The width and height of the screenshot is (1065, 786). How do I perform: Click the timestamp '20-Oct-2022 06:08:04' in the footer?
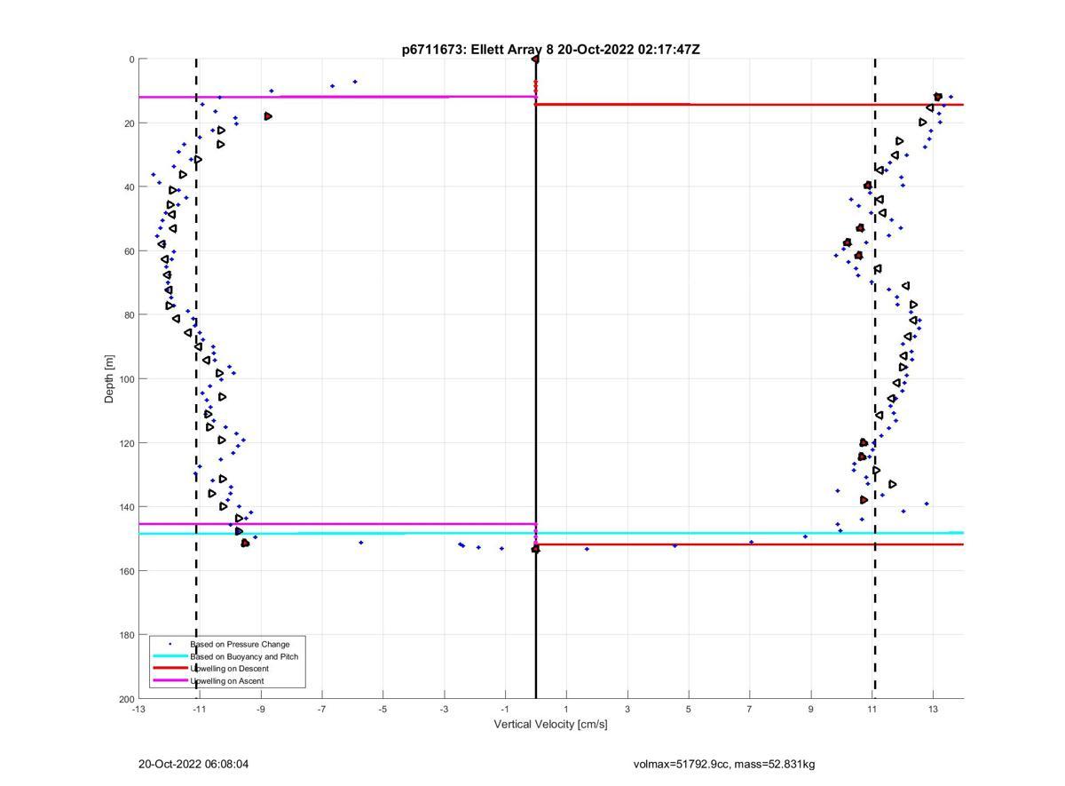[193, 764]
